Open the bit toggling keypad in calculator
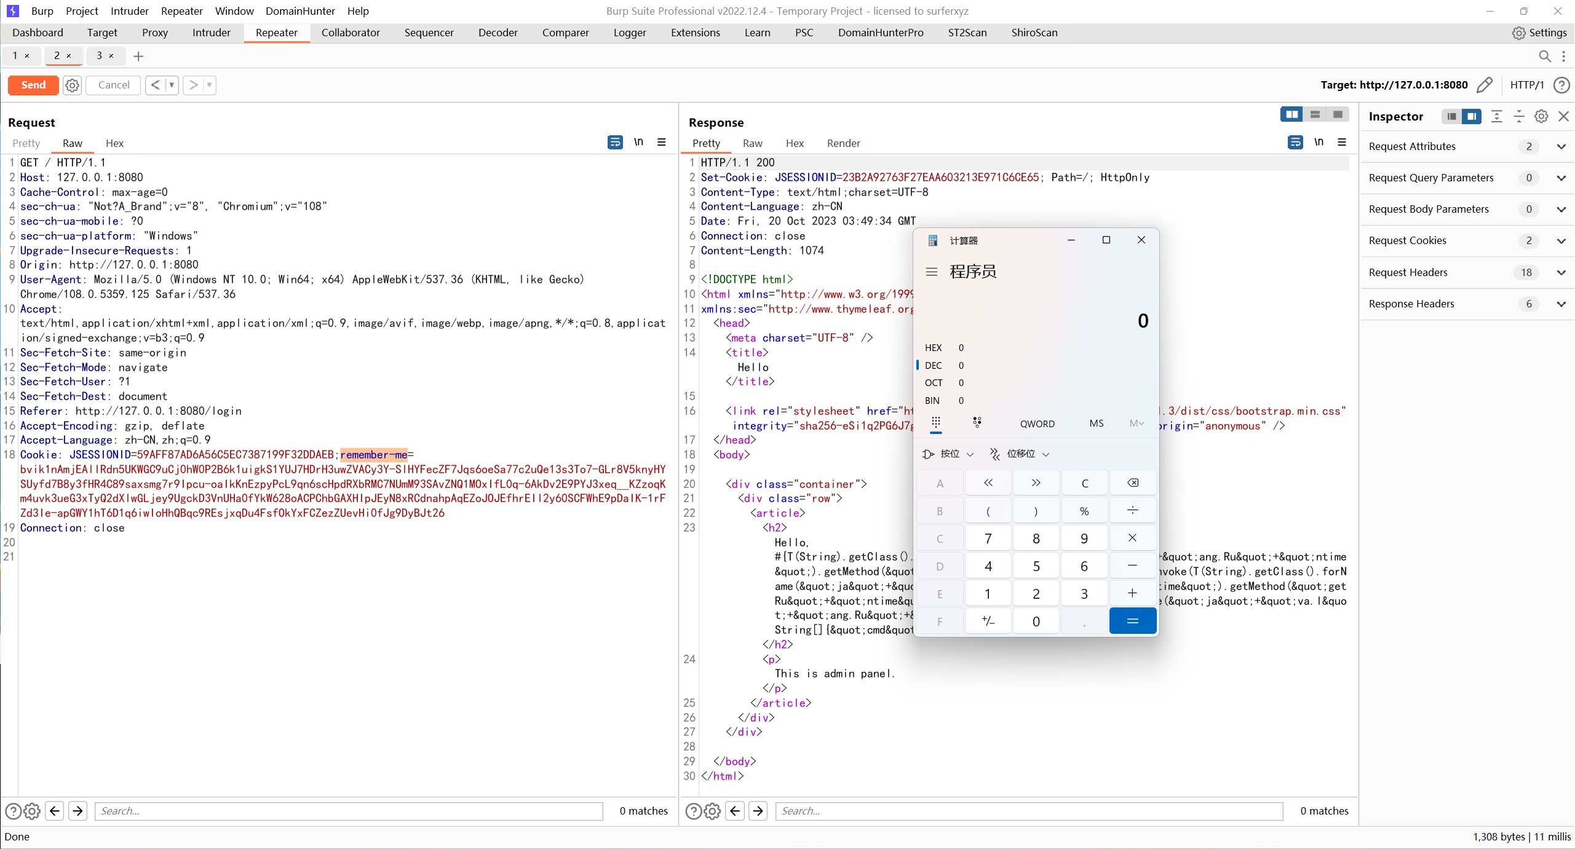 977,423
